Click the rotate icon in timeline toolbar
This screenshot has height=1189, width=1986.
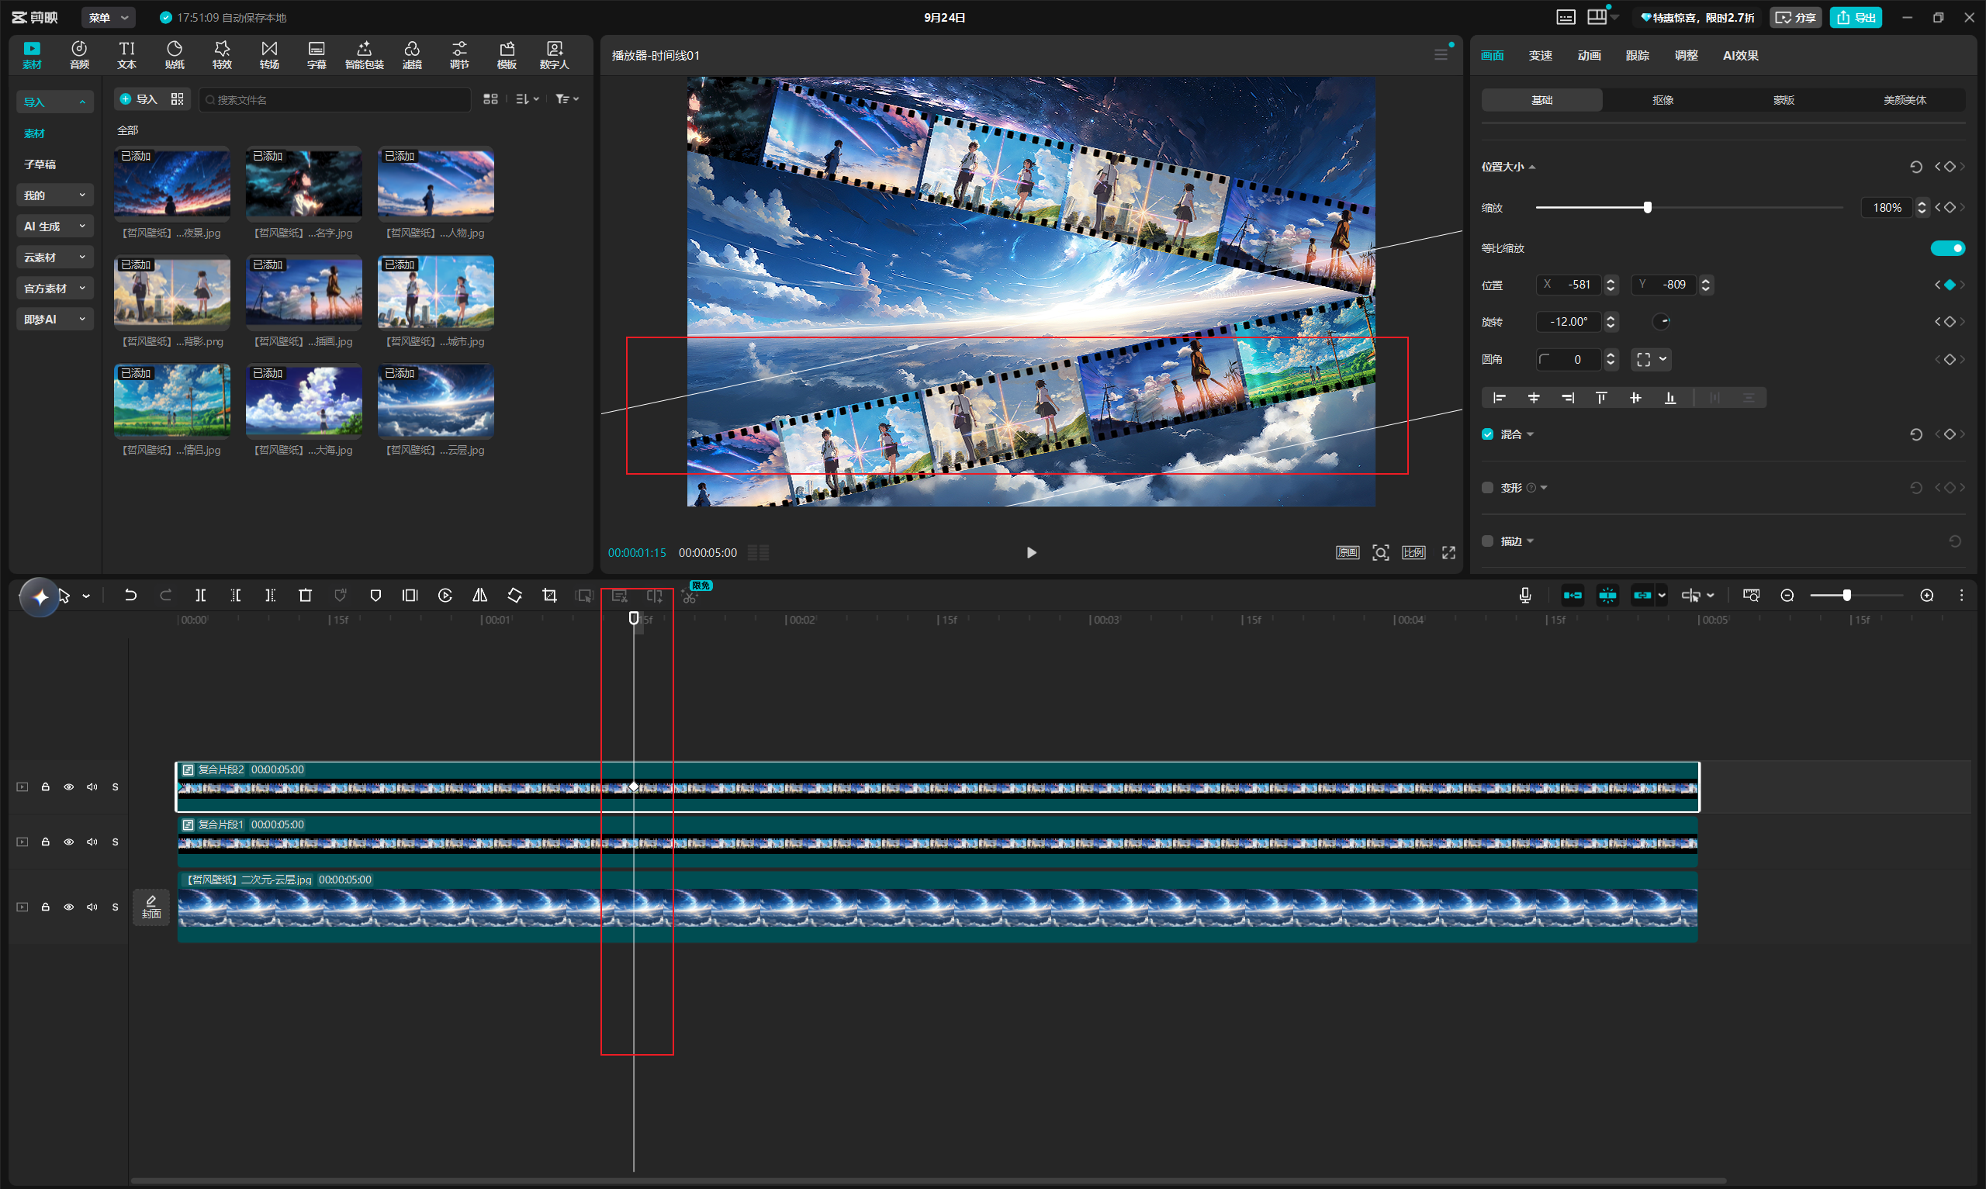point(514,596)
